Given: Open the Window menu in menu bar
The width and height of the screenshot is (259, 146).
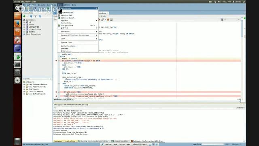Looking at the screenshot, I should point(67,5).
